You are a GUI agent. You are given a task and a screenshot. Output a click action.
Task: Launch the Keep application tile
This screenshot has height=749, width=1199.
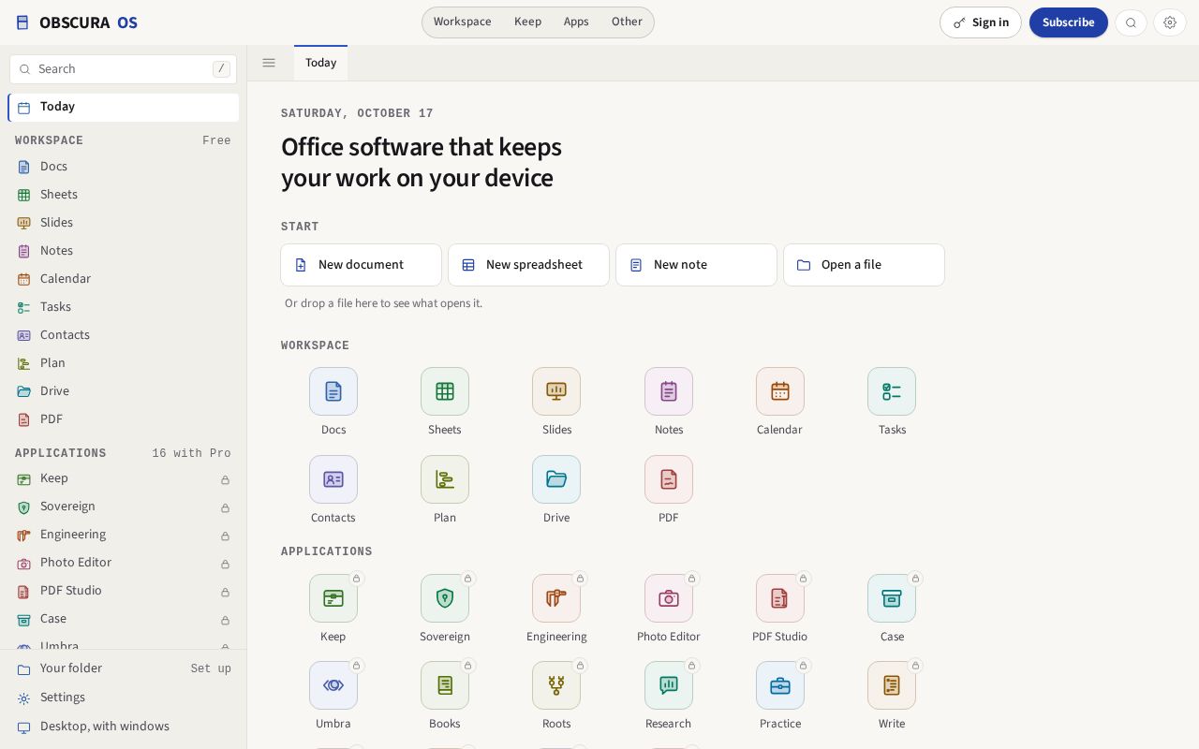click(x=333, y=598)
